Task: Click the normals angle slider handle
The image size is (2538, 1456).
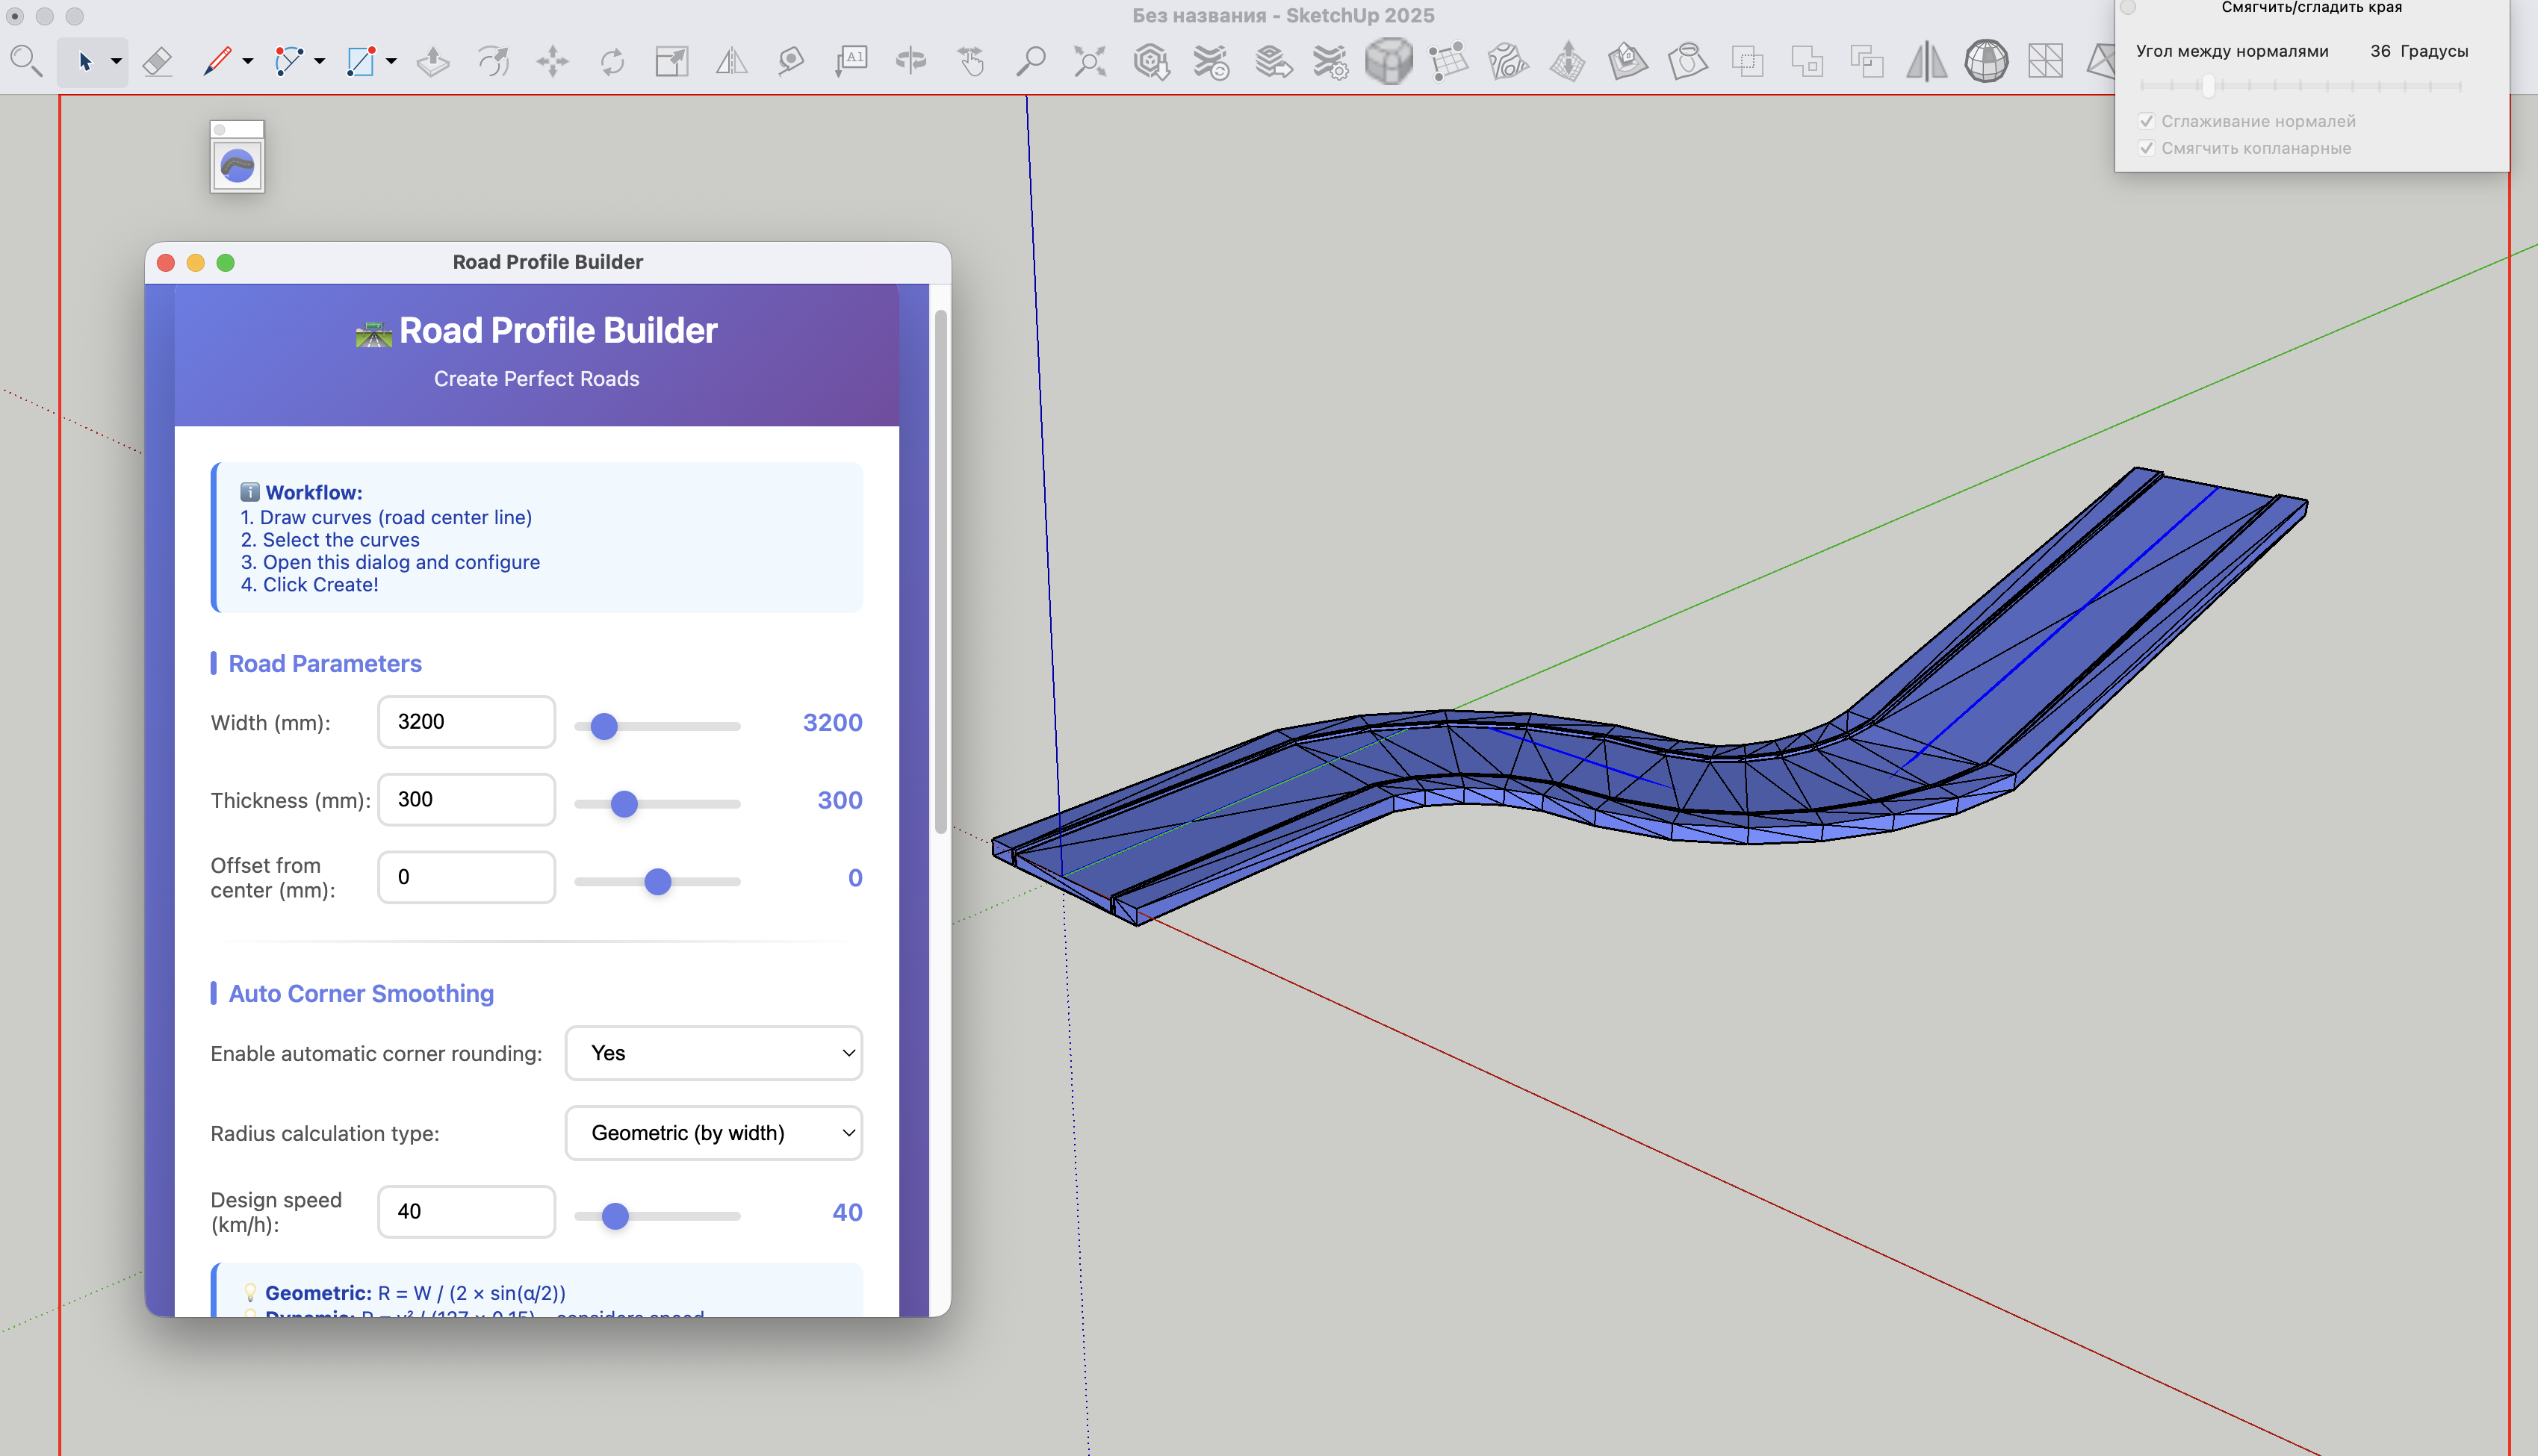Action: [x=2208, y=86]
